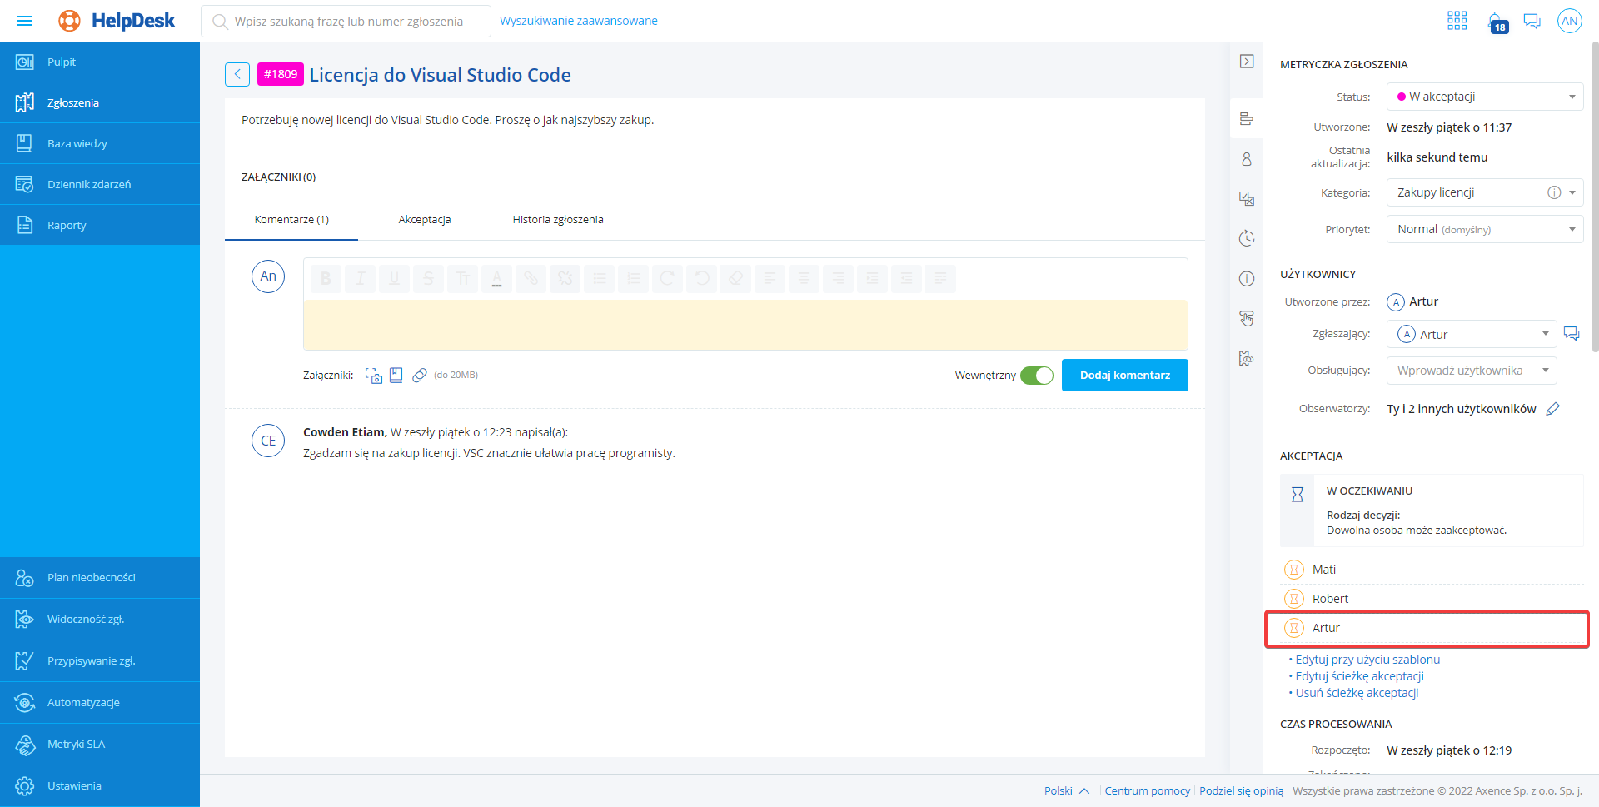Toggle the Wewnętrzny comment switch
The width and height of the screenshot is (1599, 807).
click(x=1037, y=376)
